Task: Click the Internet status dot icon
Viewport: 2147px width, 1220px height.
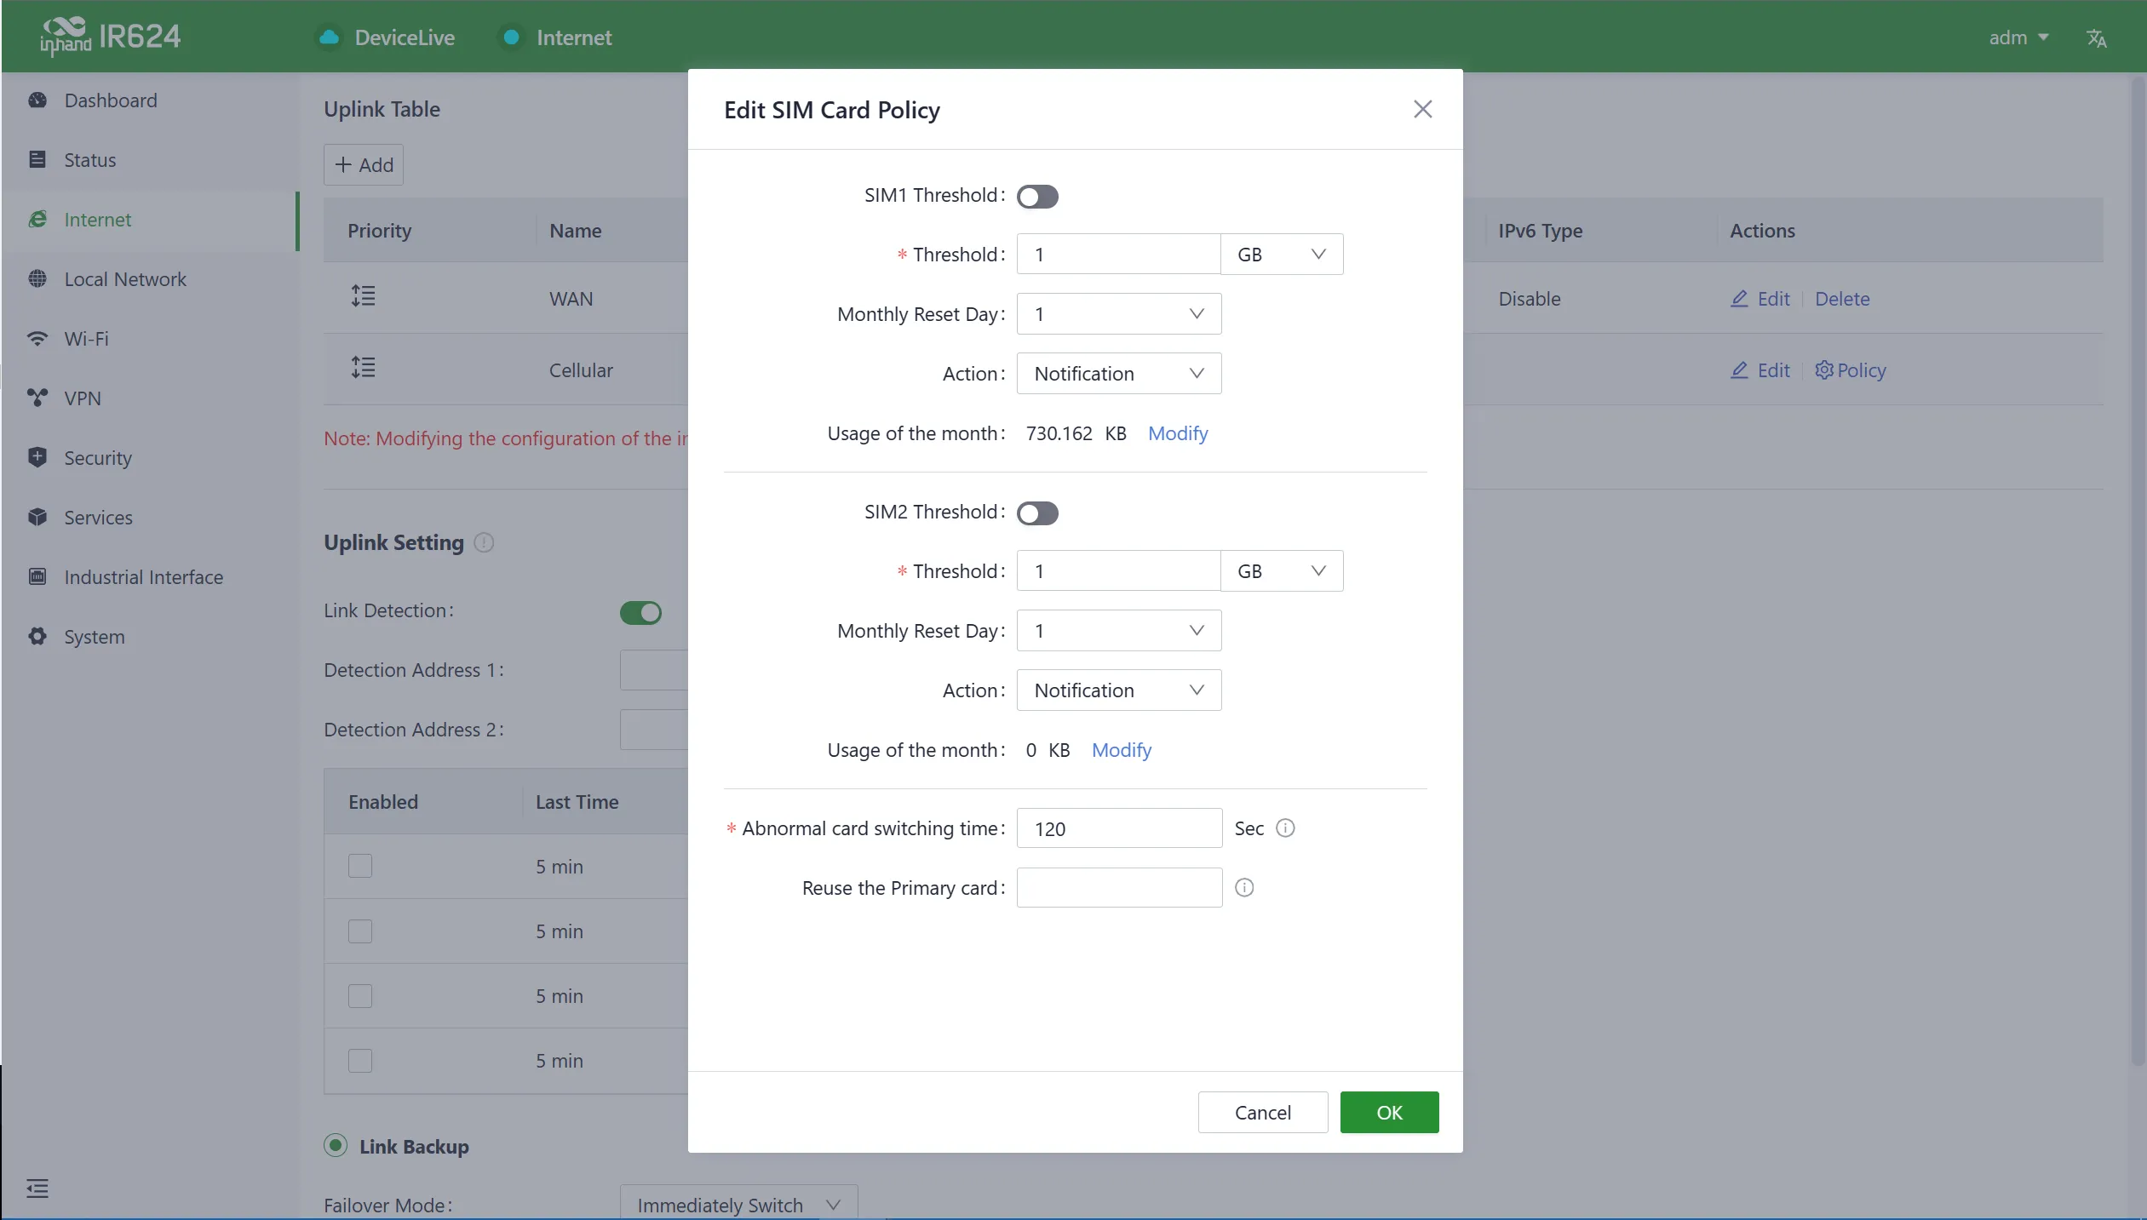Action: pos(512,37)
